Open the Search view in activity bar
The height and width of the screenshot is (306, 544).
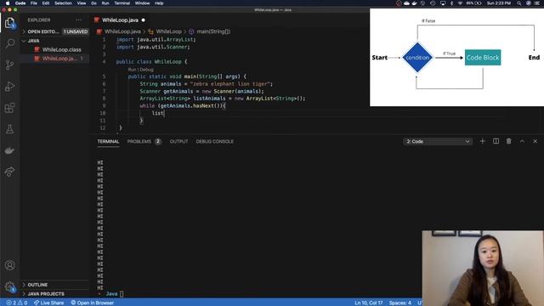click(9, 43)
